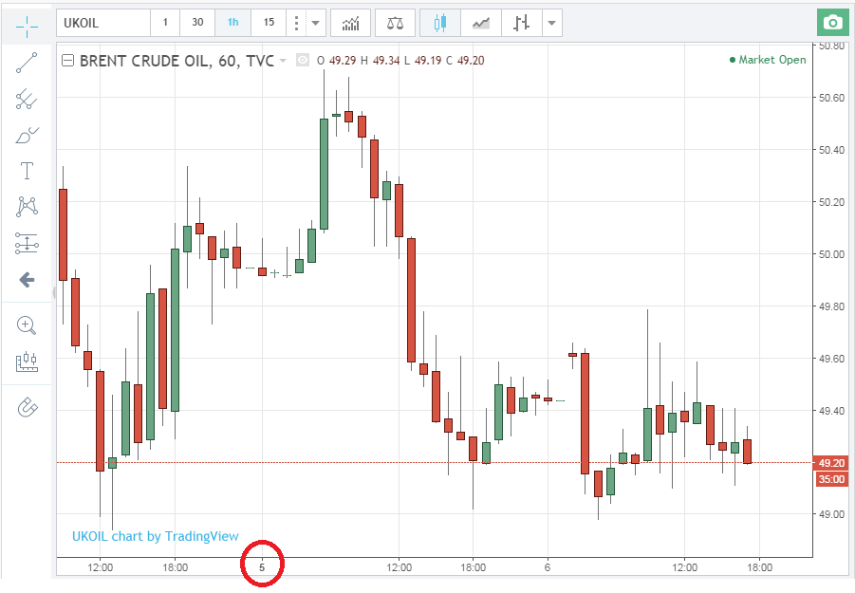This screenshot has height=593, width=855.
Task: Click the BRENT CRUDE OIL, 60, TVC title
Action: click(x=177, y=61)
